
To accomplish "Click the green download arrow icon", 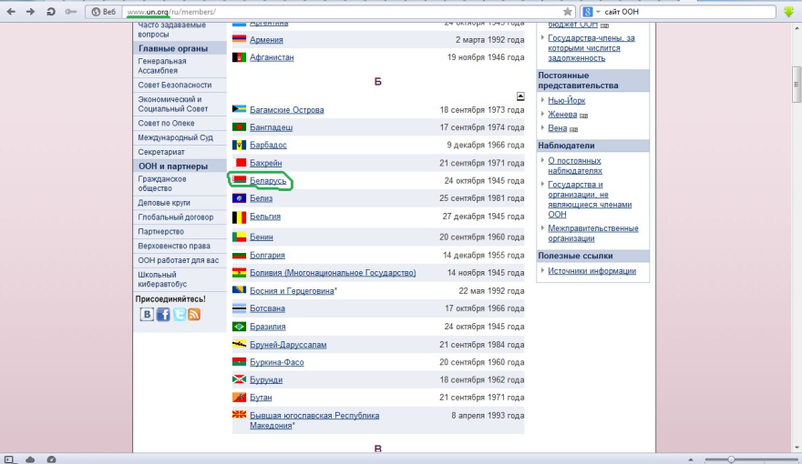I will click(789, 12).
